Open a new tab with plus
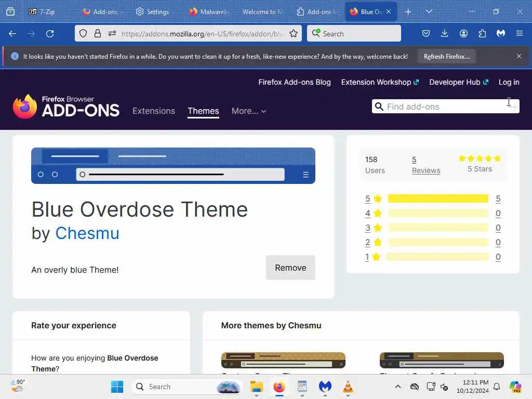The image size is (532, 399). 408,12
